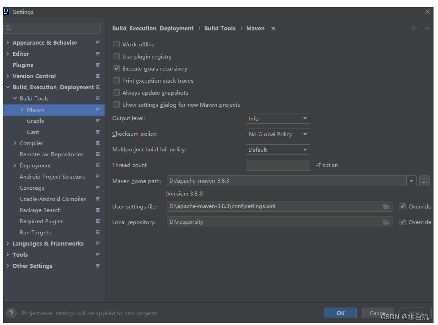Click project-level icon beside Required Plugins
Viewport: 438px width, 325px height.
pyautogui.click(x=98, y=221)
